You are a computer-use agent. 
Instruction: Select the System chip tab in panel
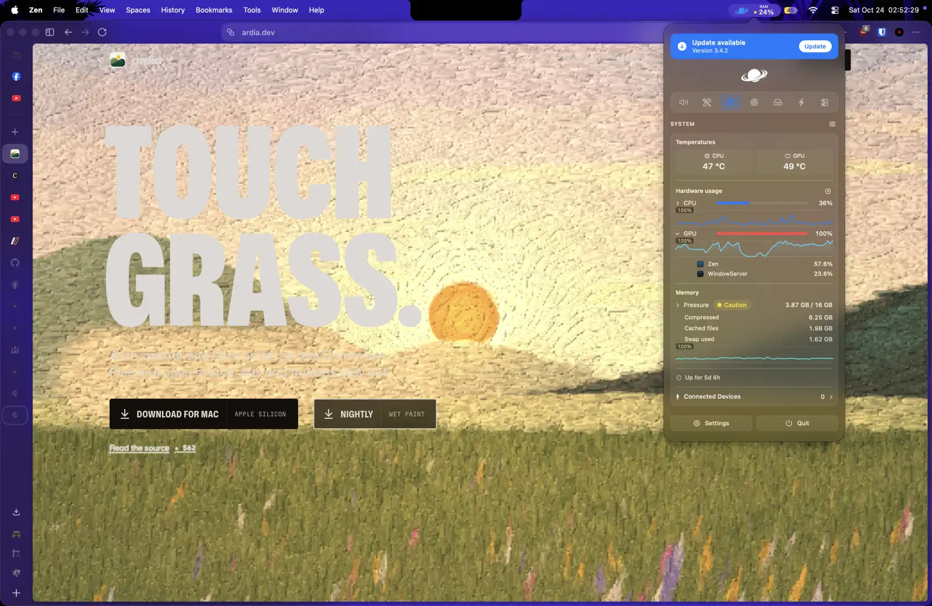coord(730,103)
